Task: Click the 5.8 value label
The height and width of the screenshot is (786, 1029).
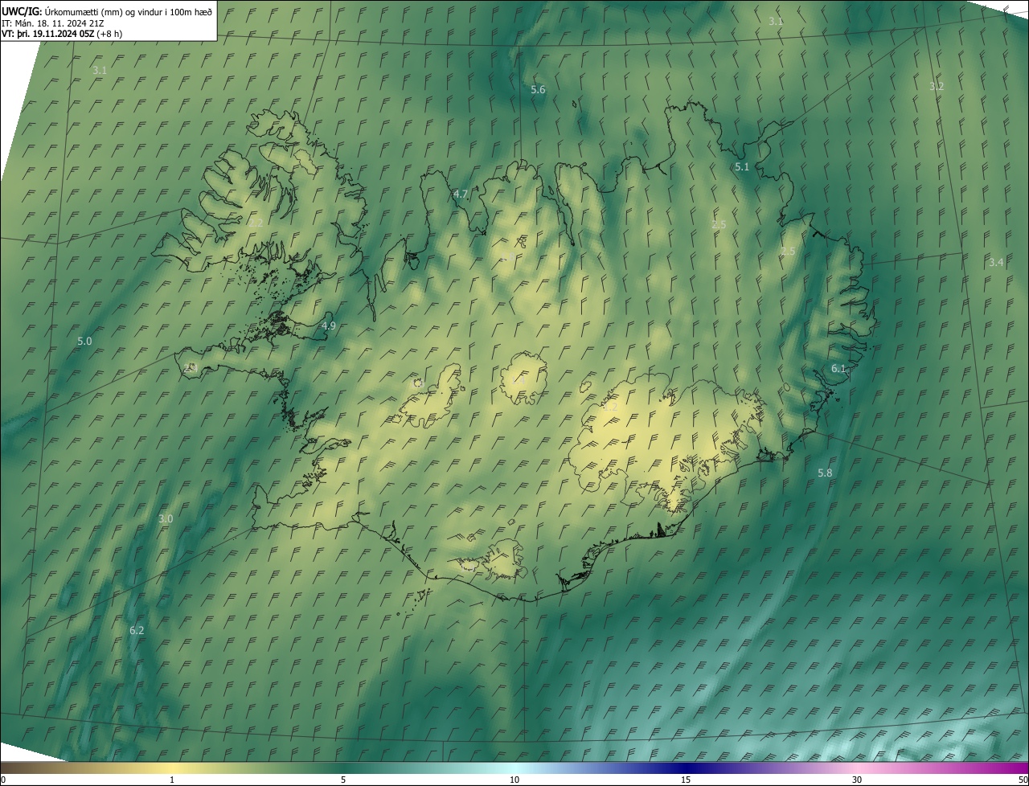Action: click(825, 473)
